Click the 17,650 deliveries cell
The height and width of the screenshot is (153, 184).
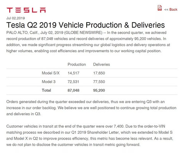[x=99, y=73]
